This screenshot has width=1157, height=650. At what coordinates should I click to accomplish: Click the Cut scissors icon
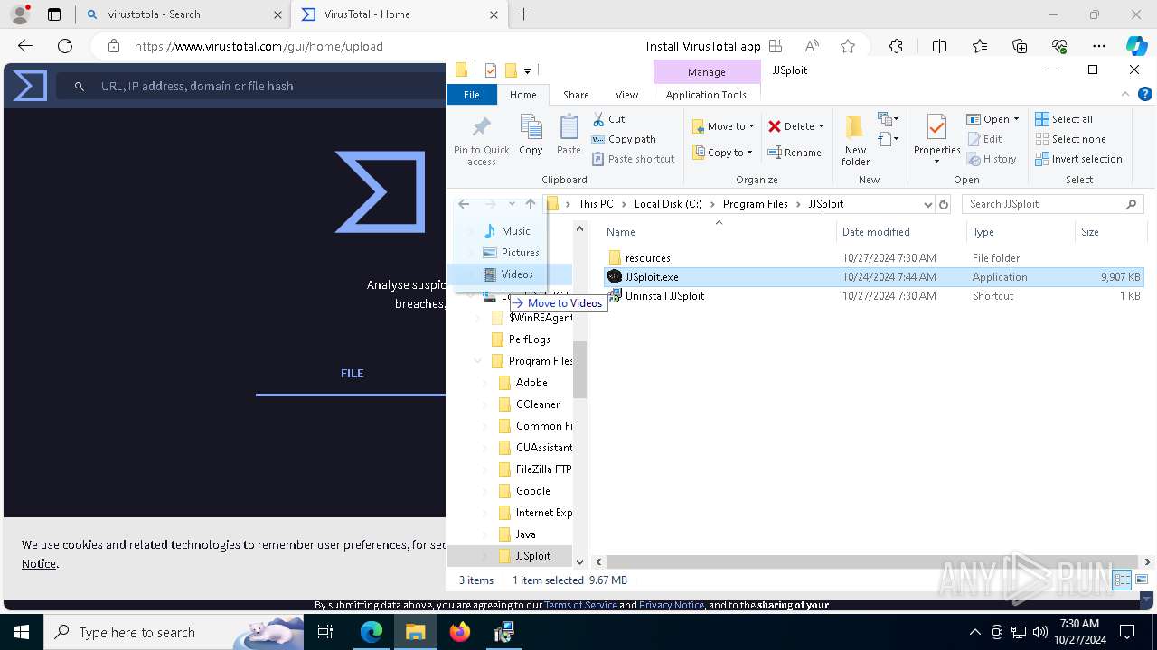[x=598, y=119]
